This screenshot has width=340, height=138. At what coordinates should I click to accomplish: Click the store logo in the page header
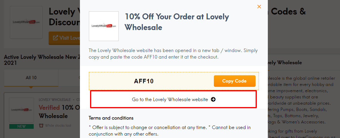[26, 22]
